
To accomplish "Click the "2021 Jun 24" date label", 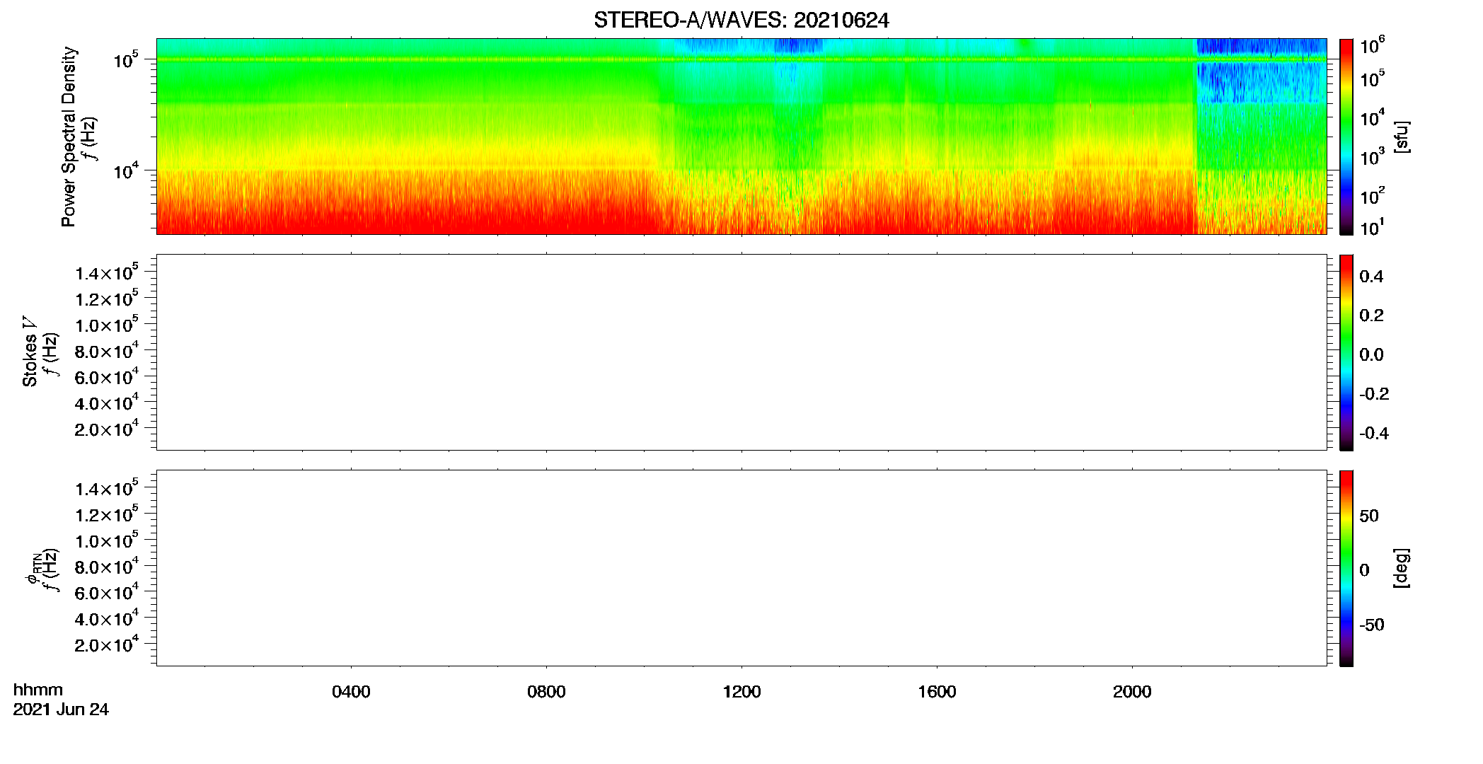I will (61, 710).
